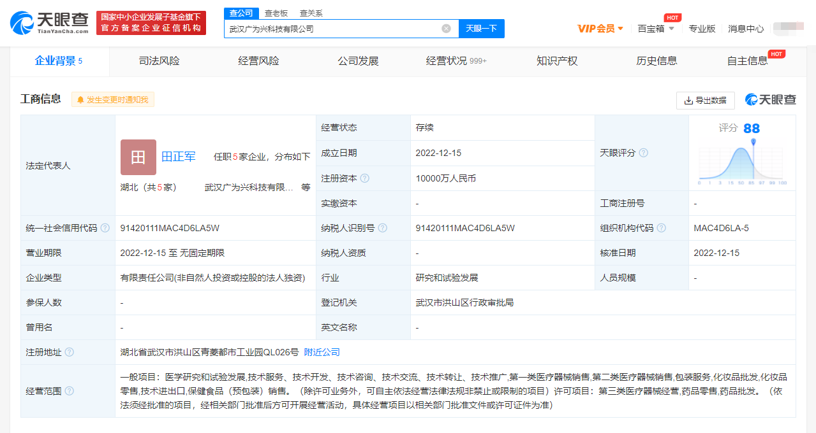Screen dimensions: 816x433
Task: Click the bell icon for change notifications
Action: 80,100
